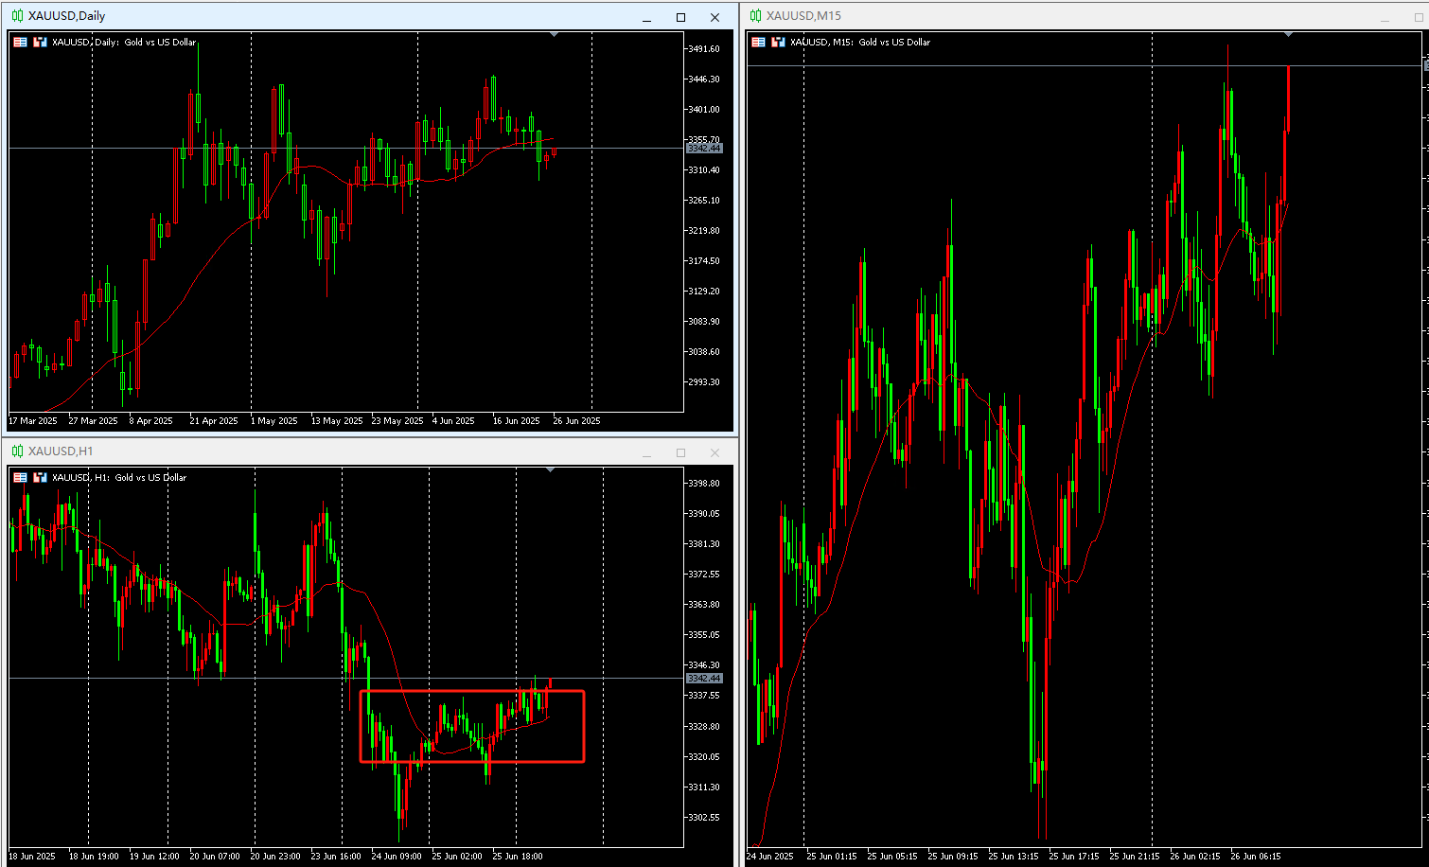This screenshot has height=867, width=1429.
Task: Click '26 Jun 06:15' on M15 time axis
Action: (1256, 857)
